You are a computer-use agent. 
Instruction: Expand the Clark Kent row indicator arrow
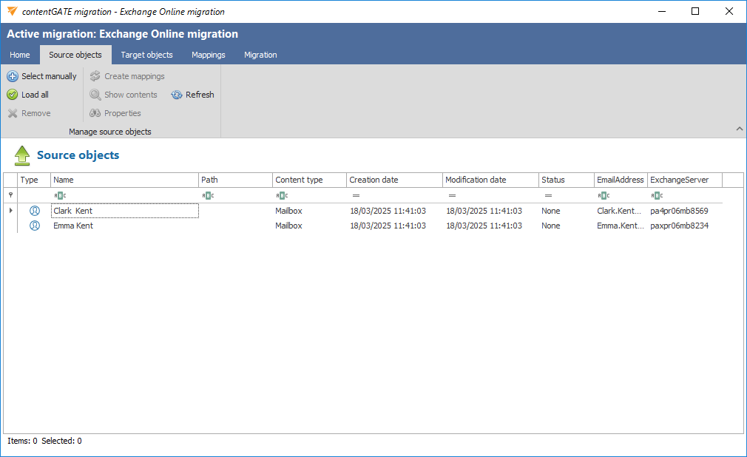[10, 211]
